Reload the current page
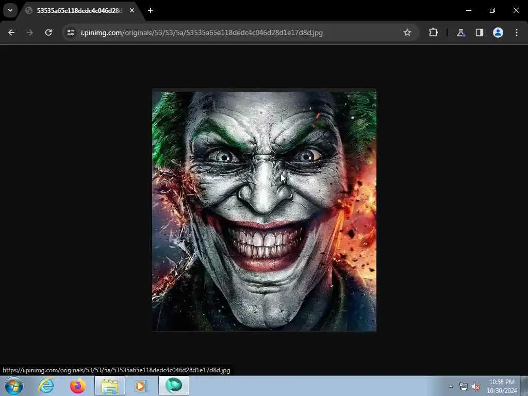 [48, 32]
